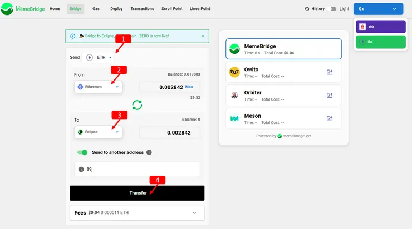Click the MemeBridge logo in the header
The height and width of the screenshot is (229, 412).
point(23,9)
